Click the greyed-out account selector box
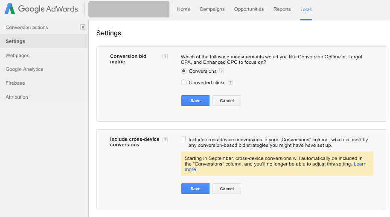Screen dimensions: 390x217 point(129,9)
